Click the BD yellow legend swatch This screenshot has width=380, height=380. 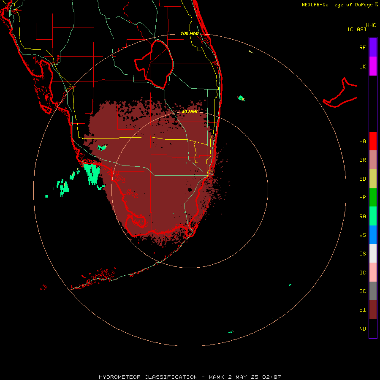coord(373,179)
